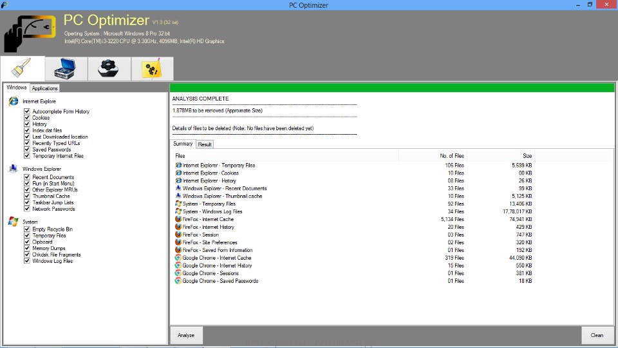Uncheck Autocomplete Form History
Viewport: 618px width, 348px height.
point(27,111)
